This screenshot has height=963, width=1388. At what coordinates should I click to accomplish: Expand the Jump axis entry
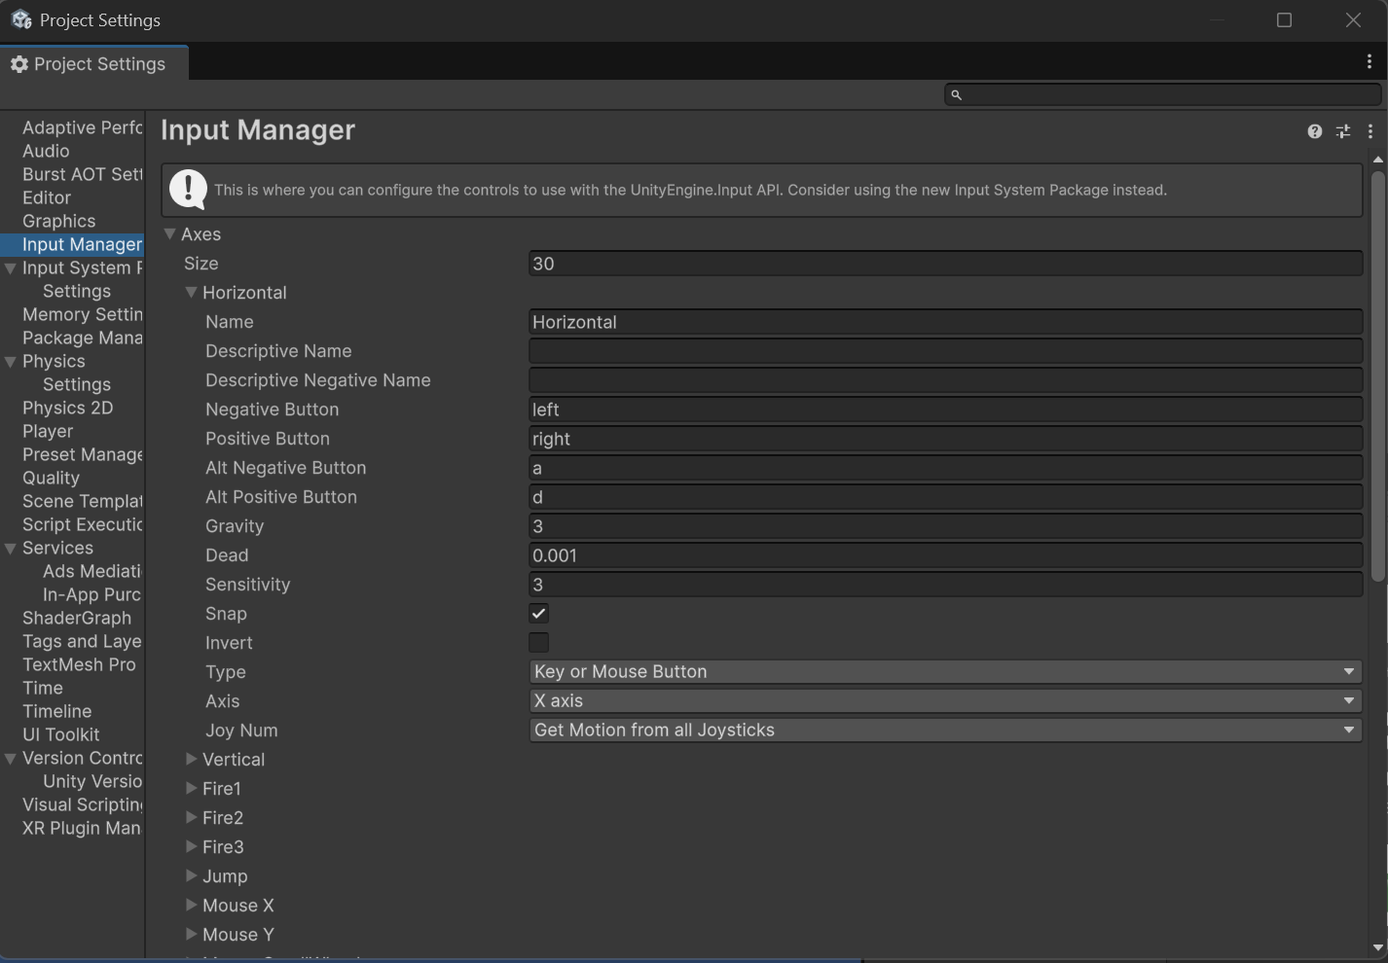(191, 876)
